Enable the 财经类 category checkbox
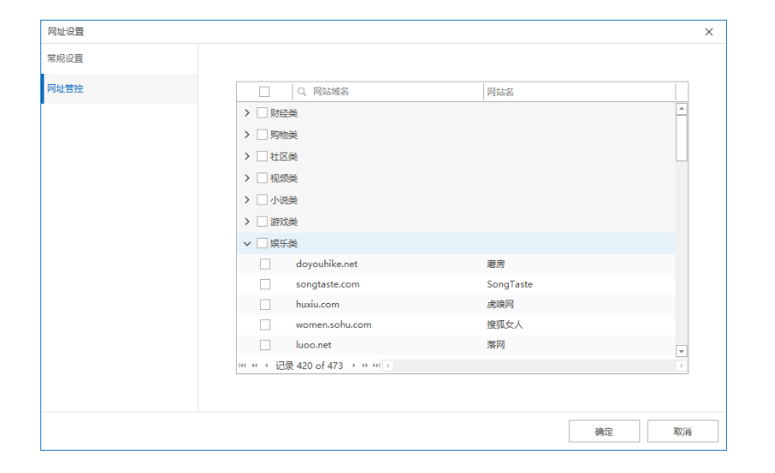This screenshot has height=473, width=775. point(262,113)
